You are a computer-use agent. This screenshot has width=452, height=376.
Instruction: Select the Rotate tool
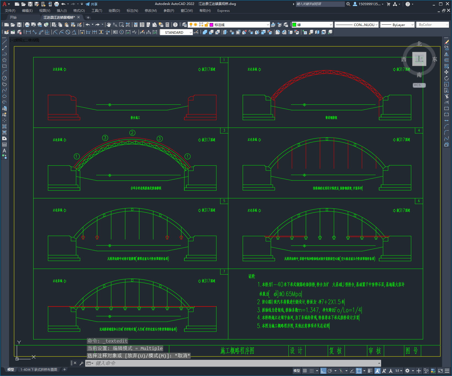(447, 78)
